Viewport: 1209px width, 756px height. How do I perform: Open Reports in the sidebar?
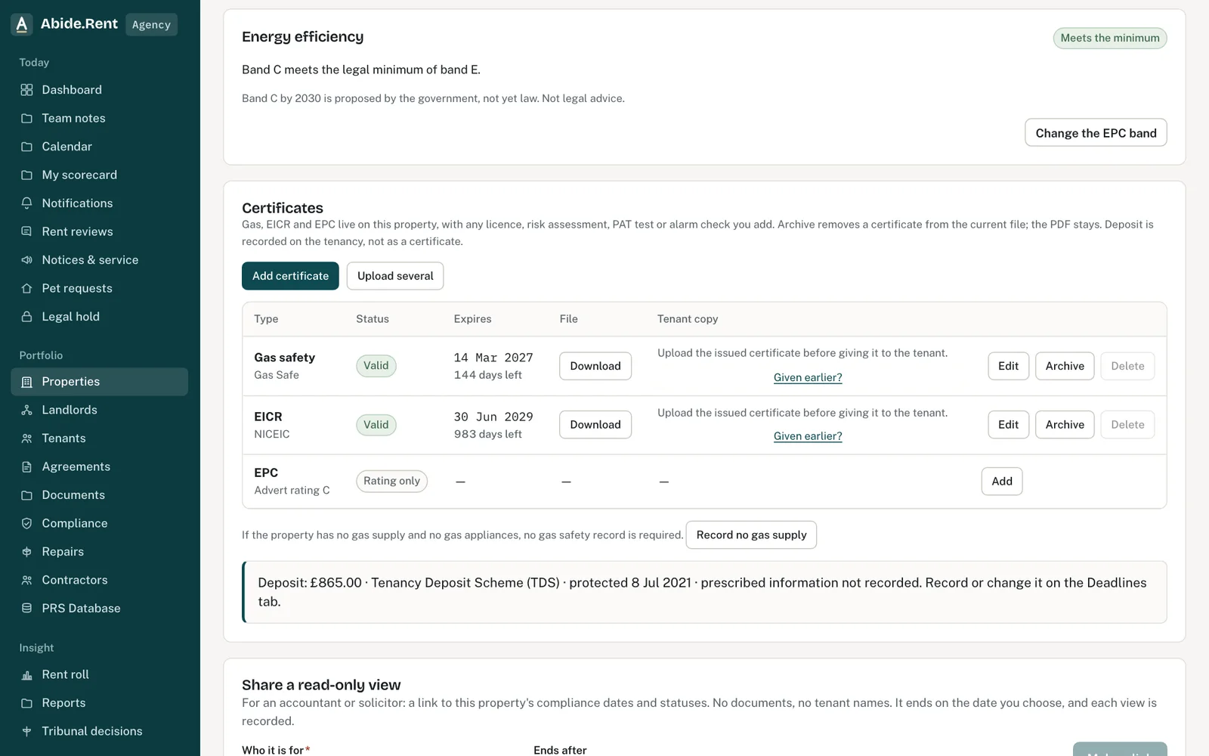(x=99, y=703)
